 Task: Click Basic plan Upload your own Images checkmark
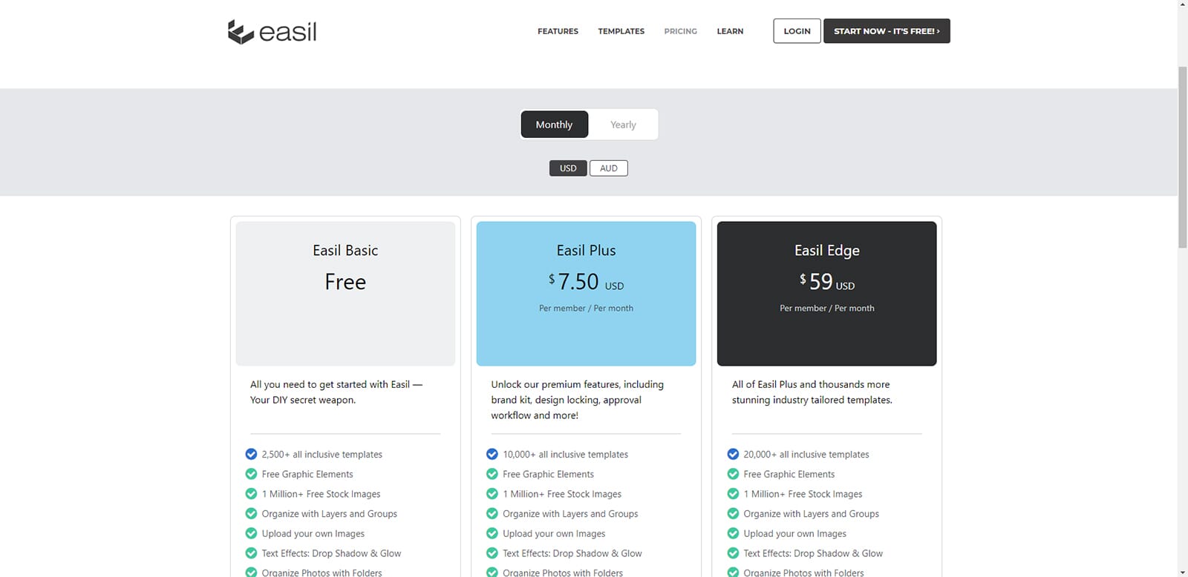(251, 533)
